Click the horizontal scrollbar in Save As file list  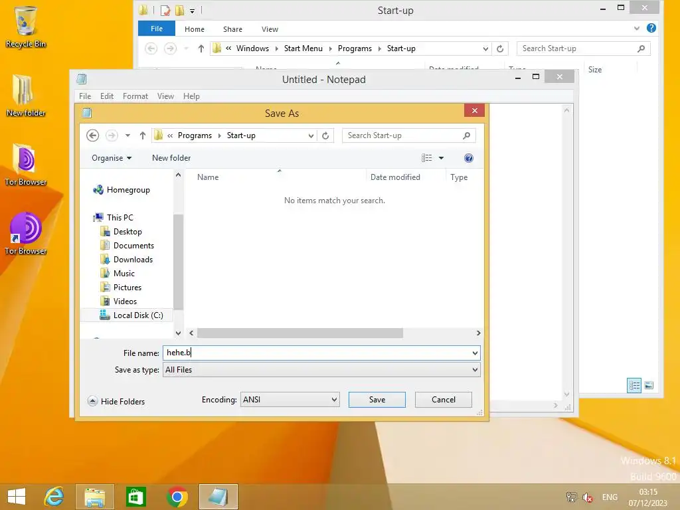coord(299,333)
